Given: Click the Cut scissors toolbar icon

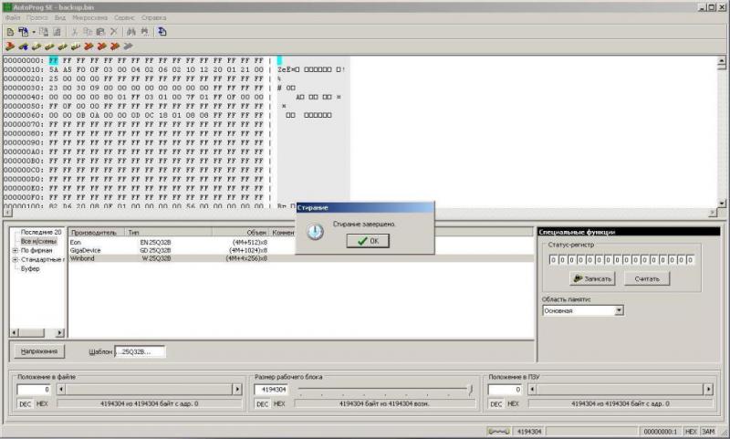Looking at the screenshot, I should [x=75, y=32].
